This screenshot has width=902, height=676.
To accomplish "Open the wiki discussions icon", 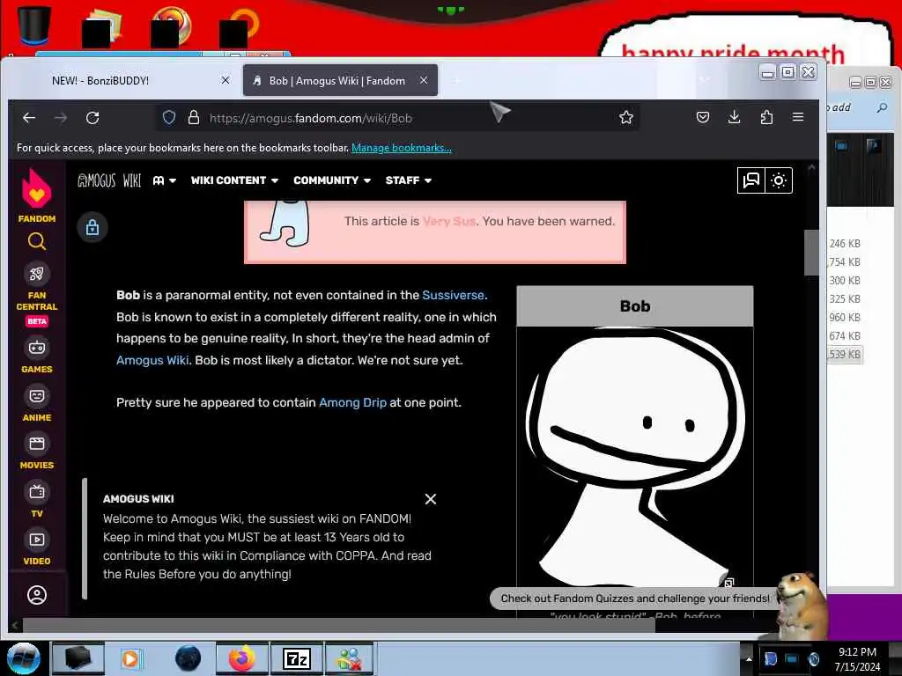I will 751,180.
